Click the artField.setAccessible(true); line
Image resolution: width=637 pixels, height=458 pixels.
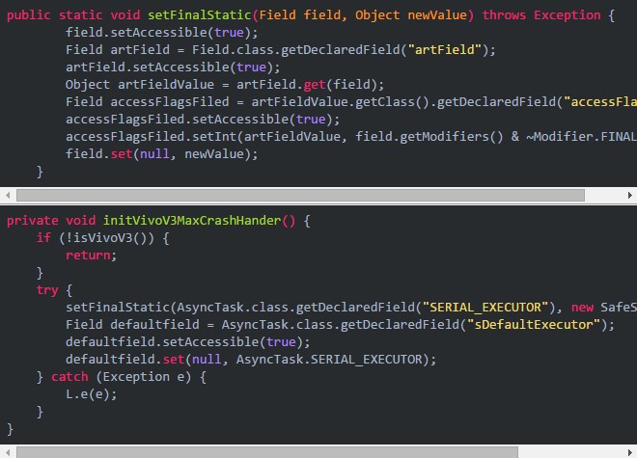tap(173, 67)
